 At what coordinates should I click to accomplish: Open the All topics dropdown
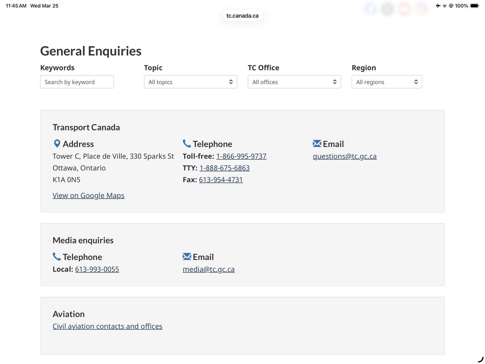(x=190, y=82)
